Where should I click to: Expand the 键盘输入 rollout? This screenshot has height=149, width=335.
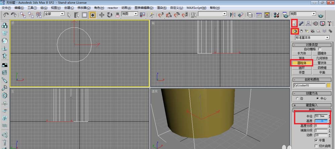tap(312, 105)
